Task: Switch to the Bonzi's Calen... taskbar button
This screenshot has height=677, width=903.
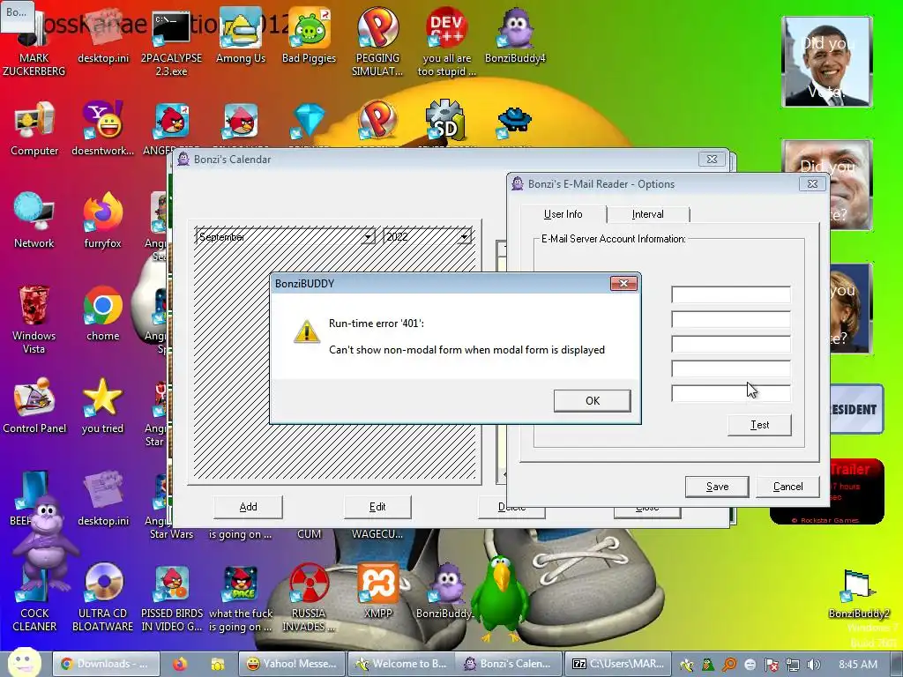Action: (x=508, y=664)
